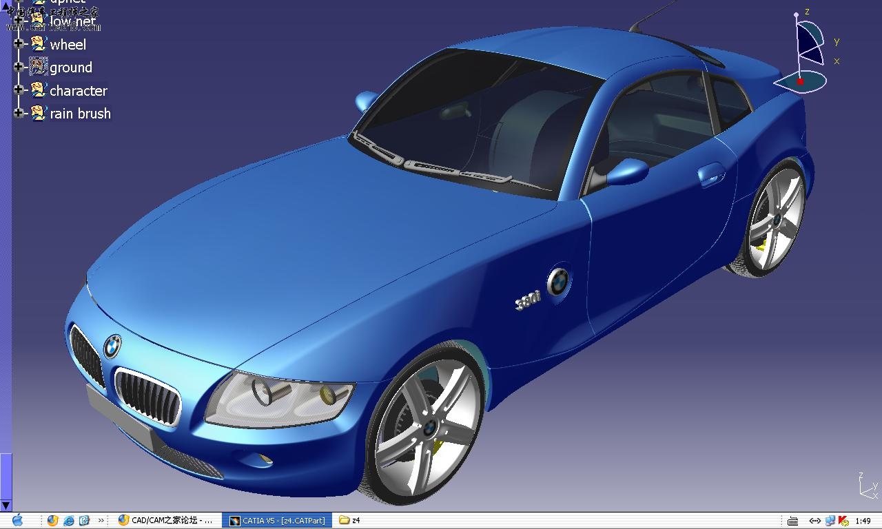Click the driver side mirror on model
The height and width of the screenshot is (529, 882).
click(626, 171)
